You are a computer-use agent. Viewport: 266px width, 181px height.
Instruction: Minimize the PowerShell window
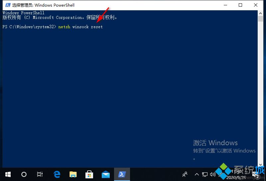[x=225, y=5]
